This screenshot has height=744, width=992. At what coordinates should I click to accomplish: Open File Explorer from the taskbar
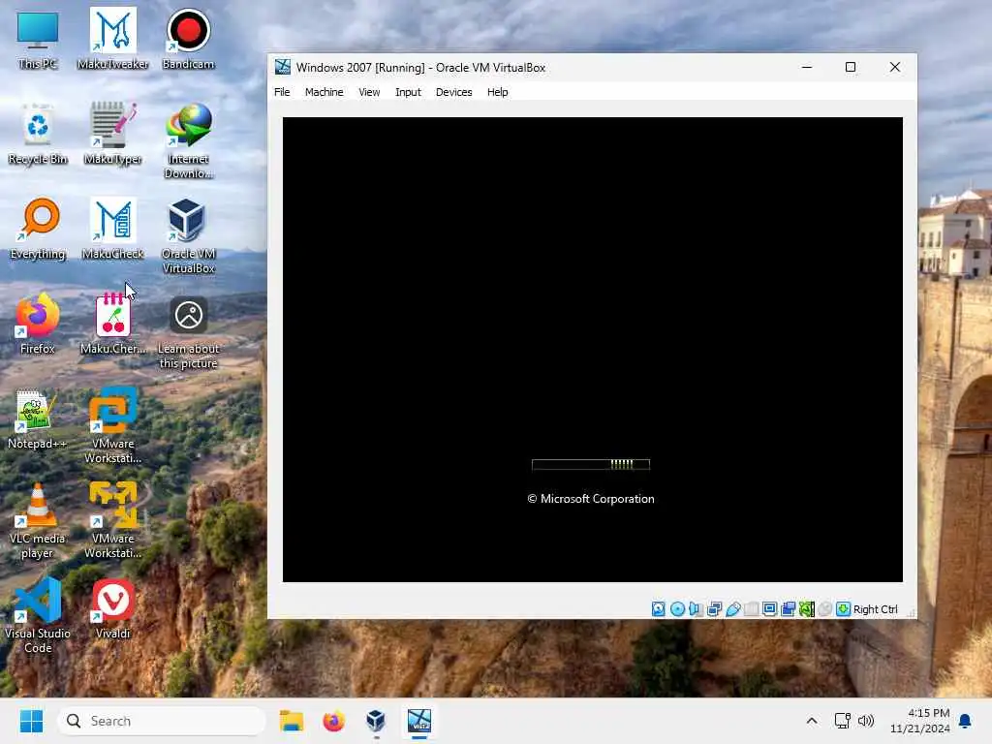point(292,721)
